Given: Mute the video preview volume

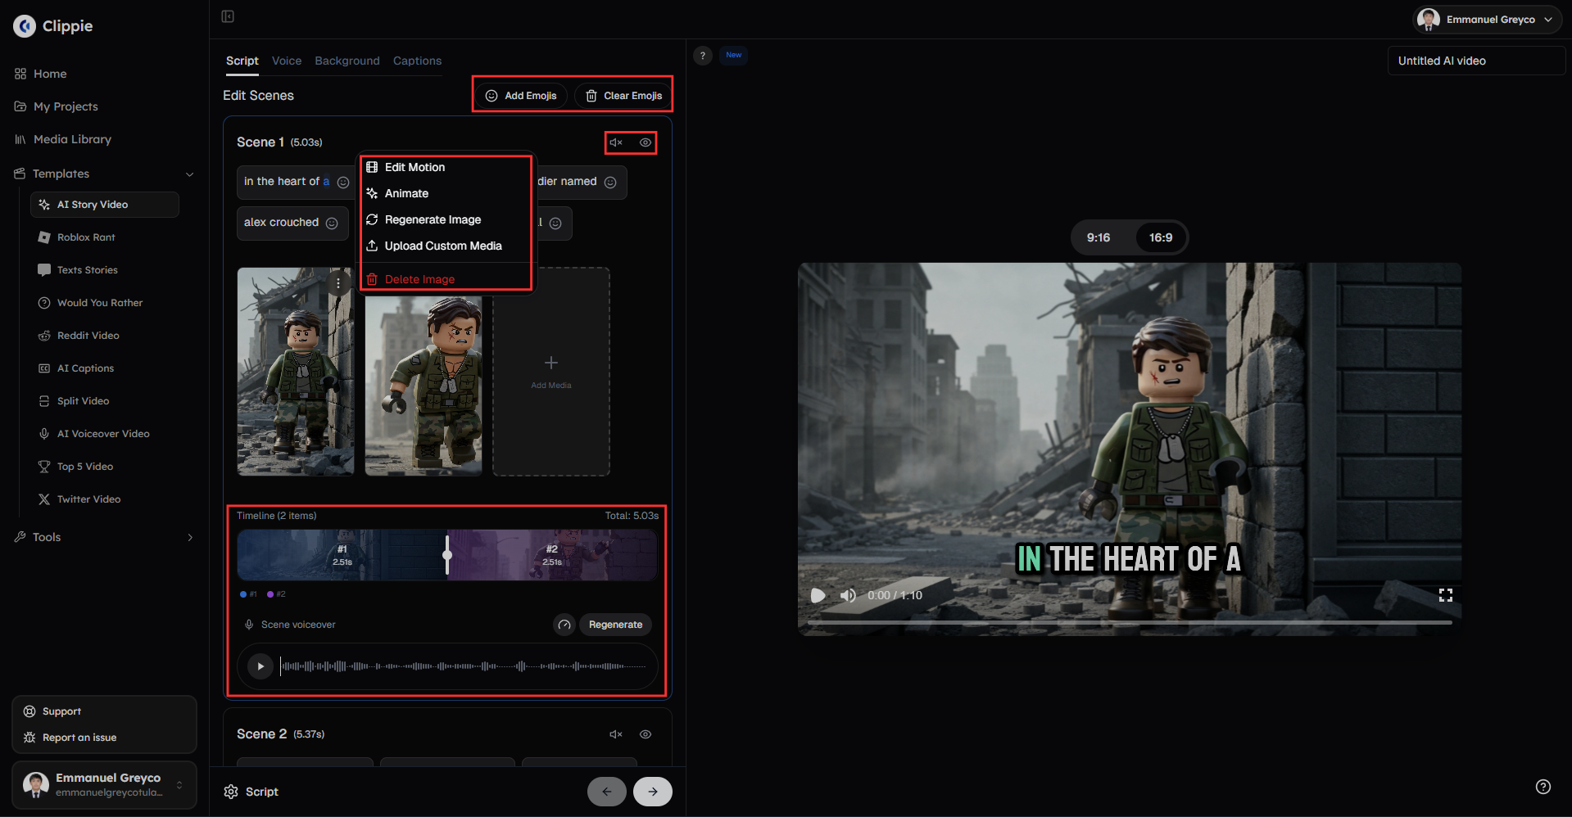Looking at the screenshot, I should coord(848,595).
